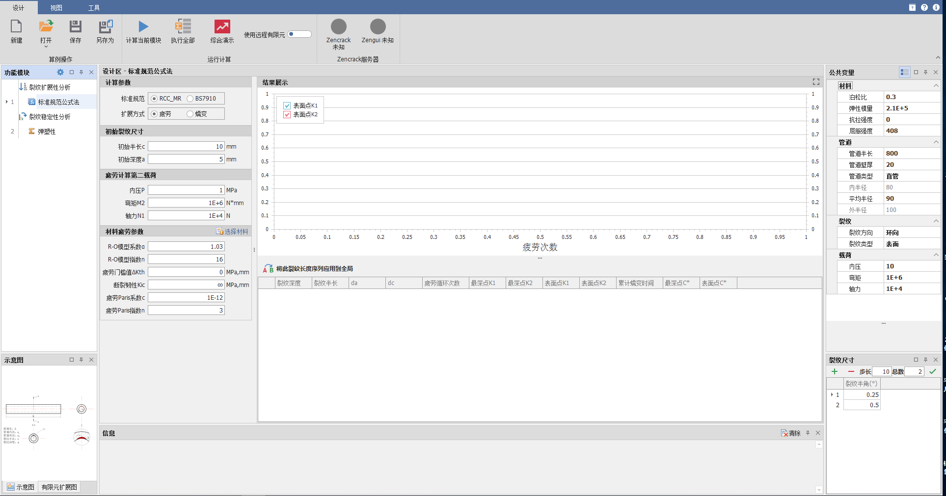Pin the 功能模块 panel
The image size is (946, 496).
pyautogui.click(x=81, y=72)
